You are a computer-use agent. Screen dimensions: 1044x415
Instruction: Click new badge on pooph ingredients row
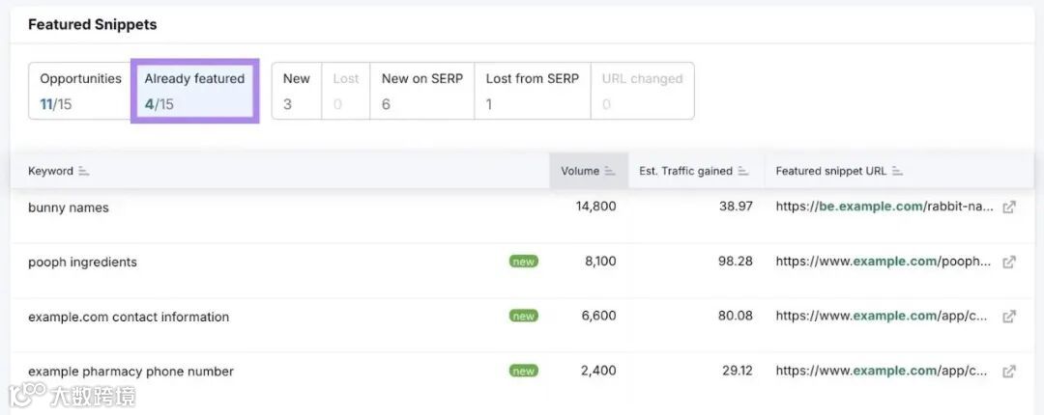point(523,262)
